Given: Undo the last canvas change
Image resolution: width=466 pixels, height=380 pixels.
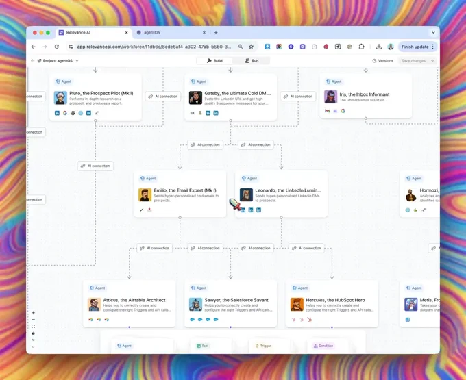Looking at the screenshot, I should pos(34,340).
